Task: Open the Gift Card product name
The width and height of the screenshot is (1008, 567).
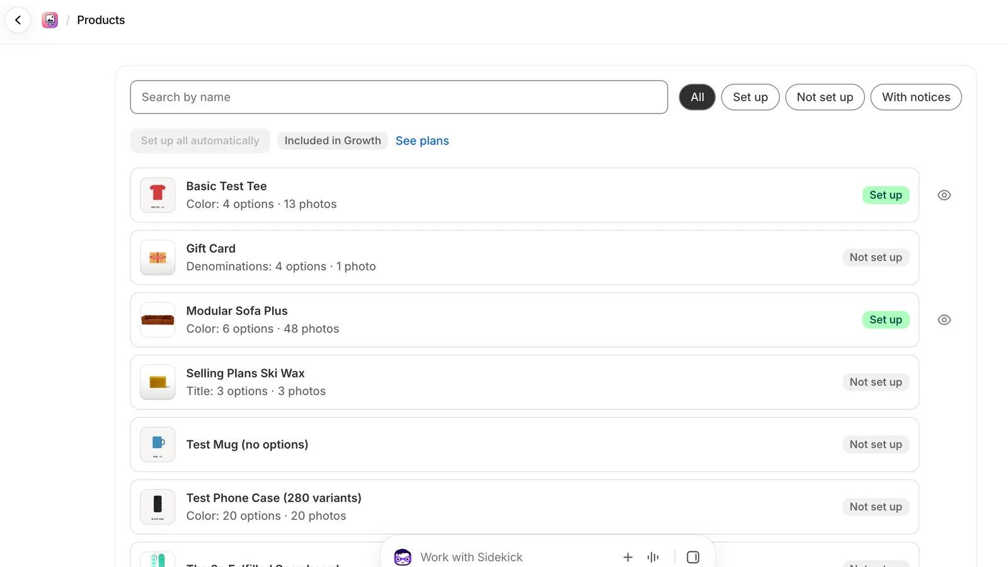Action: coord(211,248)
